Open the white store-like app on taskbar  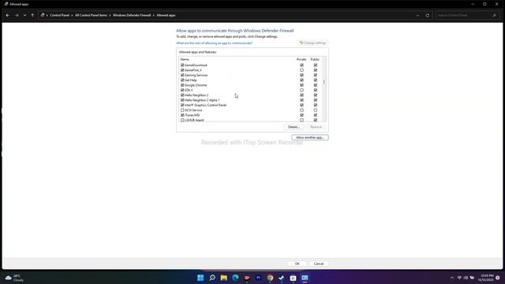(x=293, y=278)
